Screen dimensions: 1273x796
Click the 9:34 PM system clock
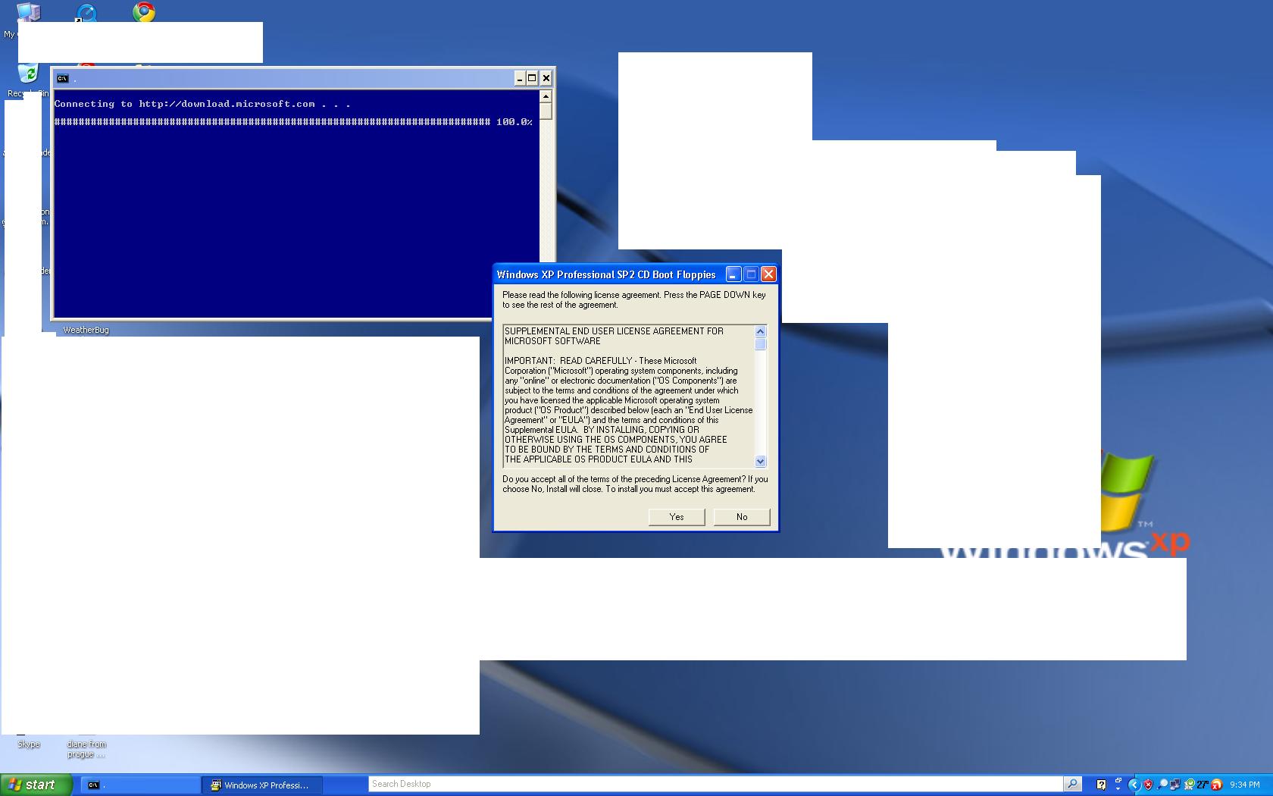pyautogui.click(x=1245, y=785)
